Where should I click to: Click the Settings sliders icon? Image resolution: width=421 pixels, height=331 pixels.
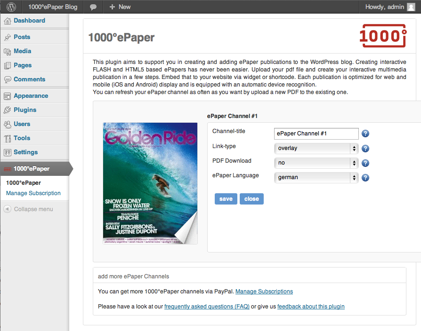[8, 152]
